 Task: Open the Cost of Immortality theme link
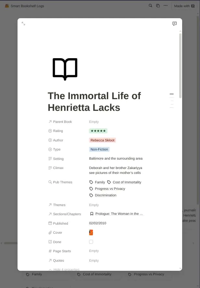point(127,182)
